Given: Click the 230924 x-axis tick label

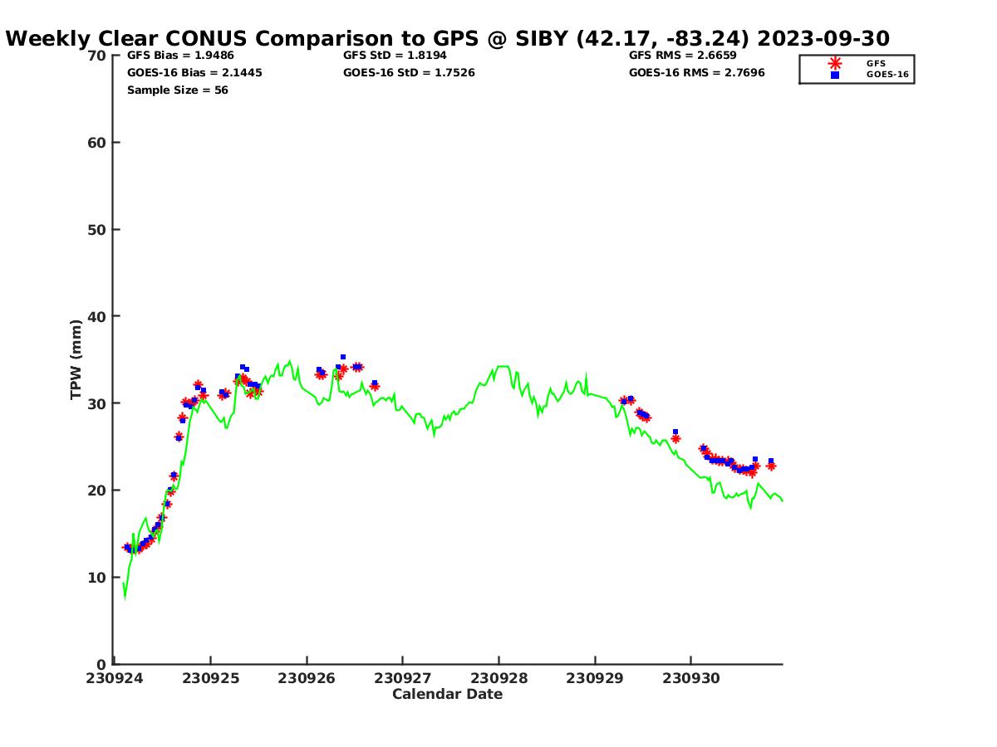Looking at the screenshot, I should [x=115, y=678].
